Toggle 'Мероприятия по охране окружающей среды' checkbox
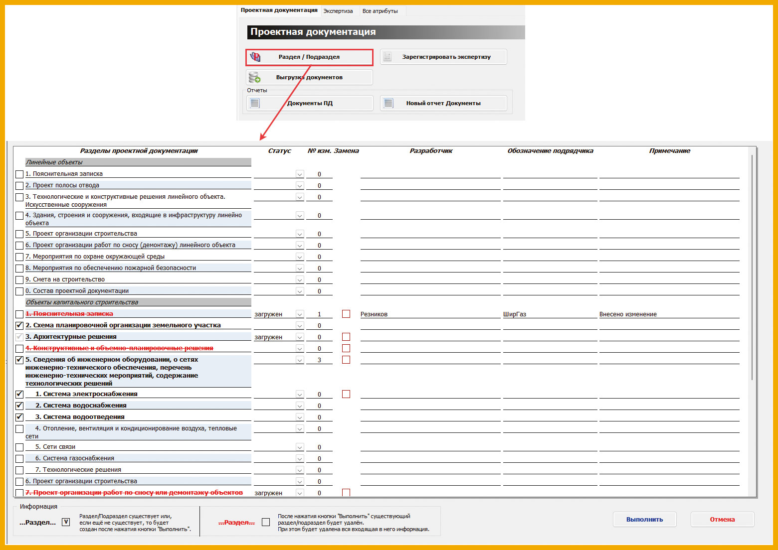This screenshot has width=778, height=550. (x=19, y=257)
